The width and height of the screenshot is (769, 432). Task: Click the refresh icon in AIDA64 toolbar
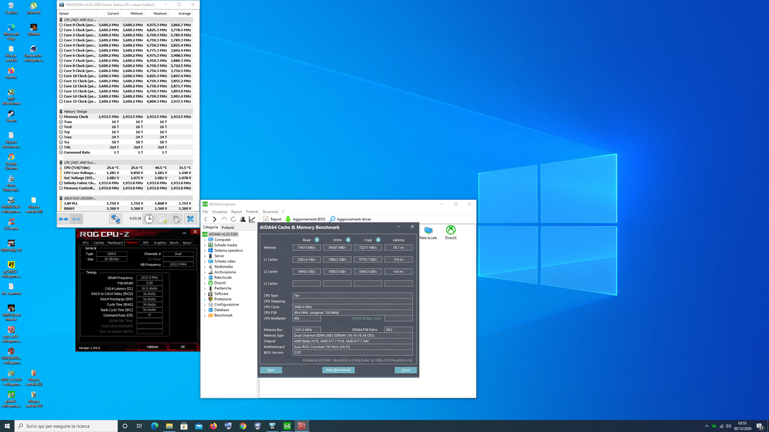[x=233, y=218]
